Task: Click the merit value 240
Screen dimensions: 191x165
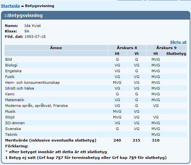Action: click(117, 140)
